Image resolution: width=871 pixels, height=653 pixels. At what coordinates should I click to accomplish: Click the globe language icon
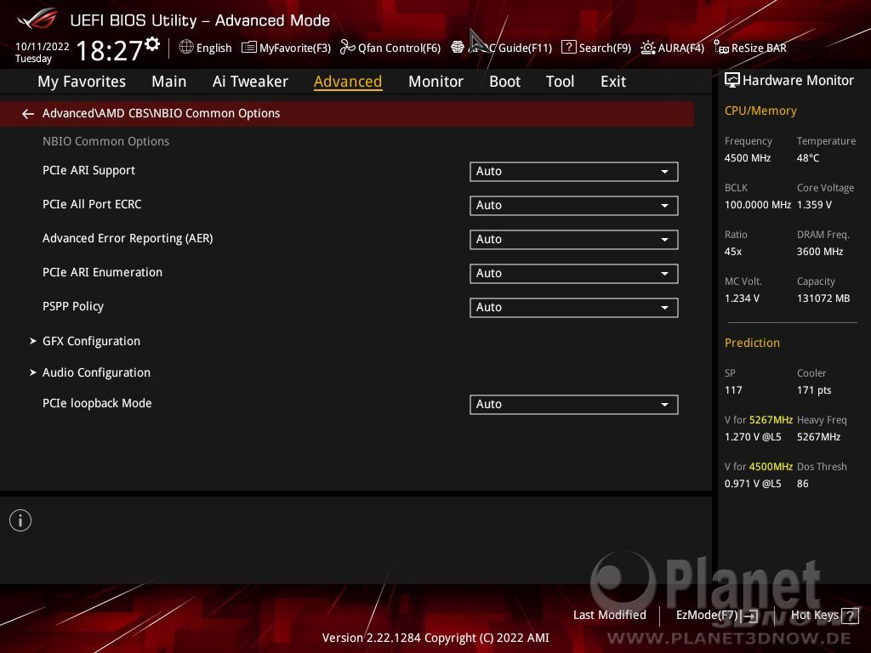coord(186,48)
